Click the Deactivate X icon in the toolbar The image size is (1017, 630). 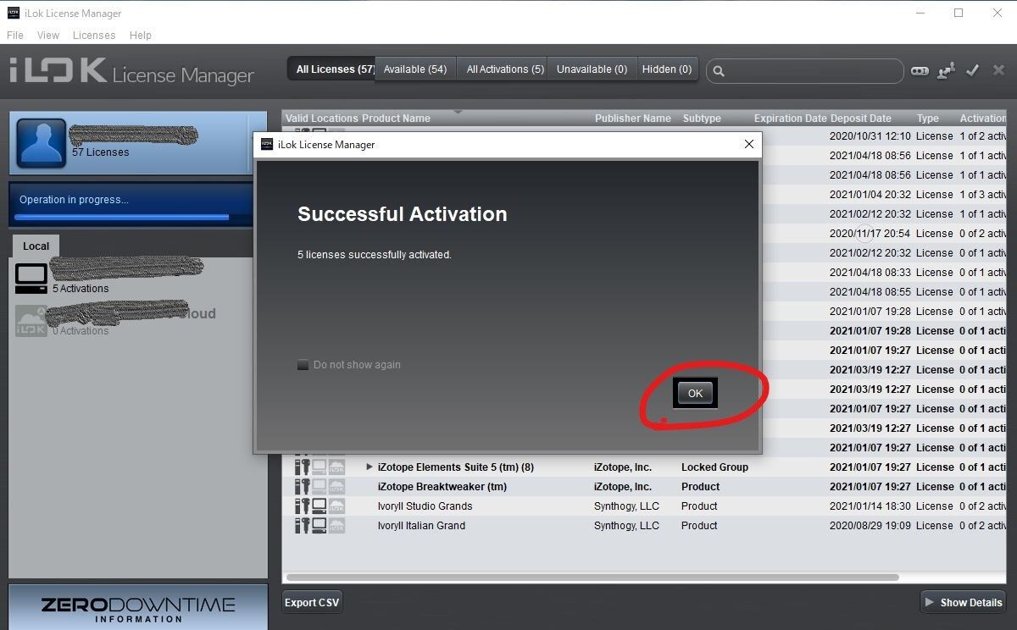pos(998,70)
